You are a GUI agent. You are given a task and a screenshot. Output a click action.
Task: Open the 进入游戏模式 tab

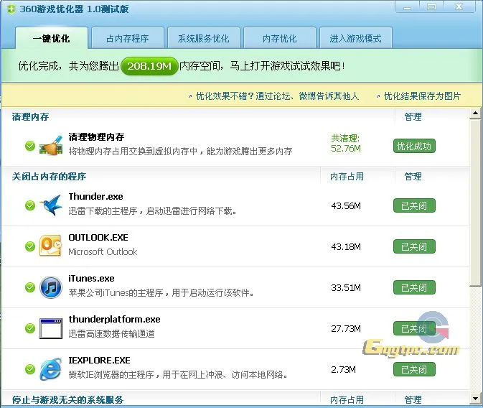click(356, 38)
